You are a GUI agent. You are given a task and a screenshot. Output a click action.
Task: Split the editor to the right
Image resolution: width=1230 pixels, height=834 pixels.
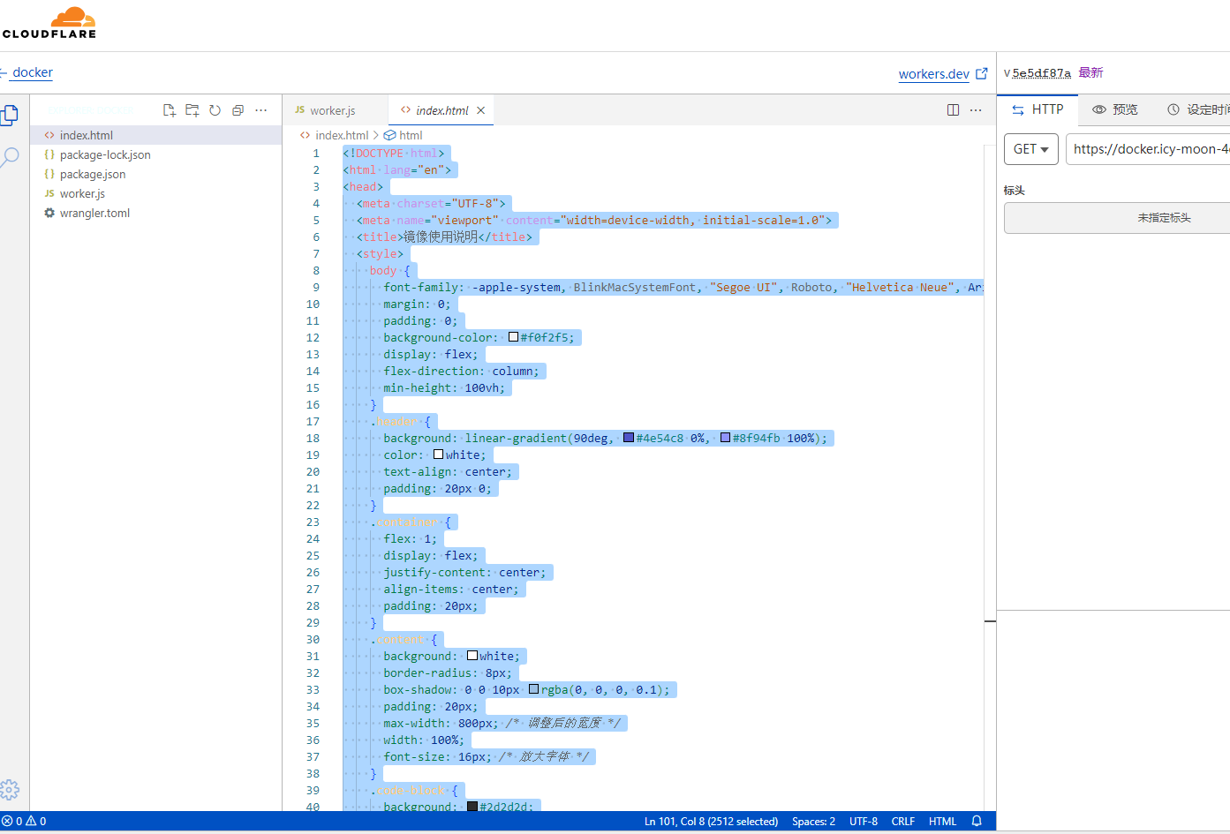point(953,110)
